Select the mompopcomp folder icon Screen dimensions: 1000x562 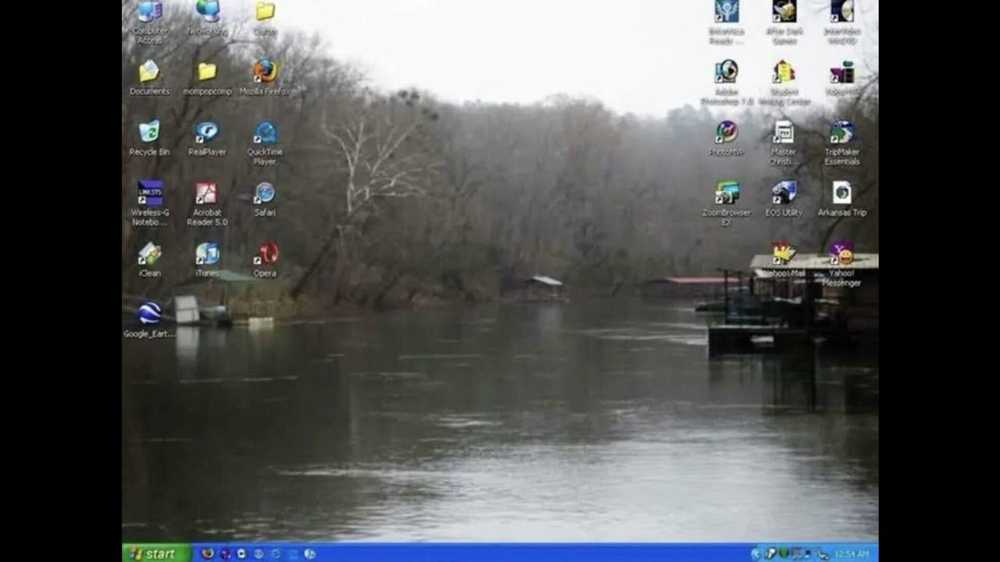click(207, 77)
